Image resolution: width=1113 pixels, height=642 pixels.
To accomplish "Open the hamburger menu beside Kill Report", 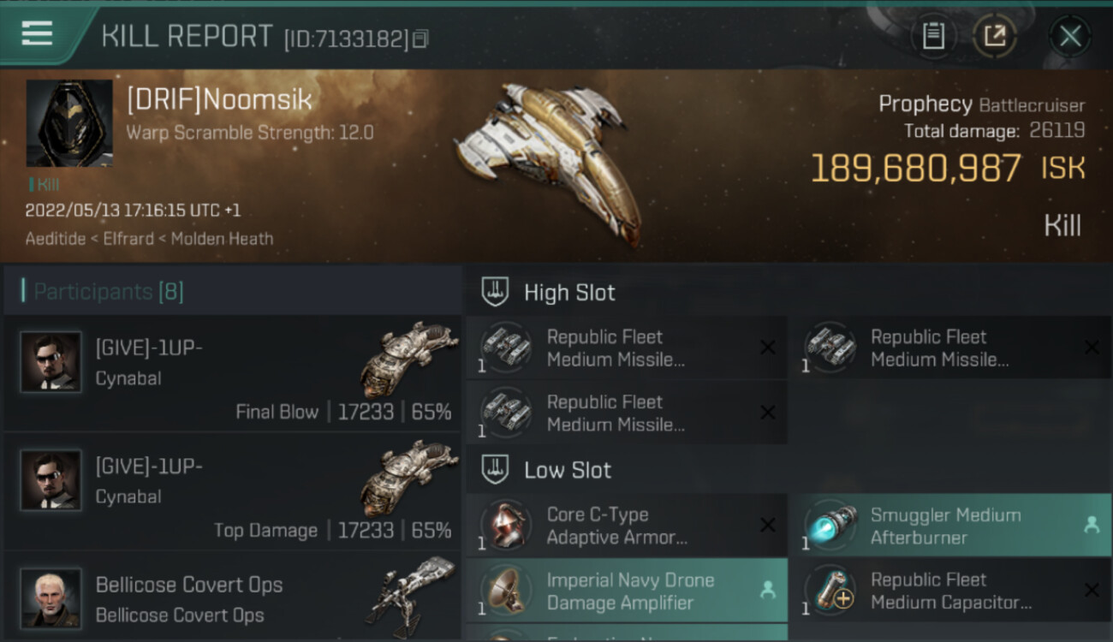I will (37, 34).
